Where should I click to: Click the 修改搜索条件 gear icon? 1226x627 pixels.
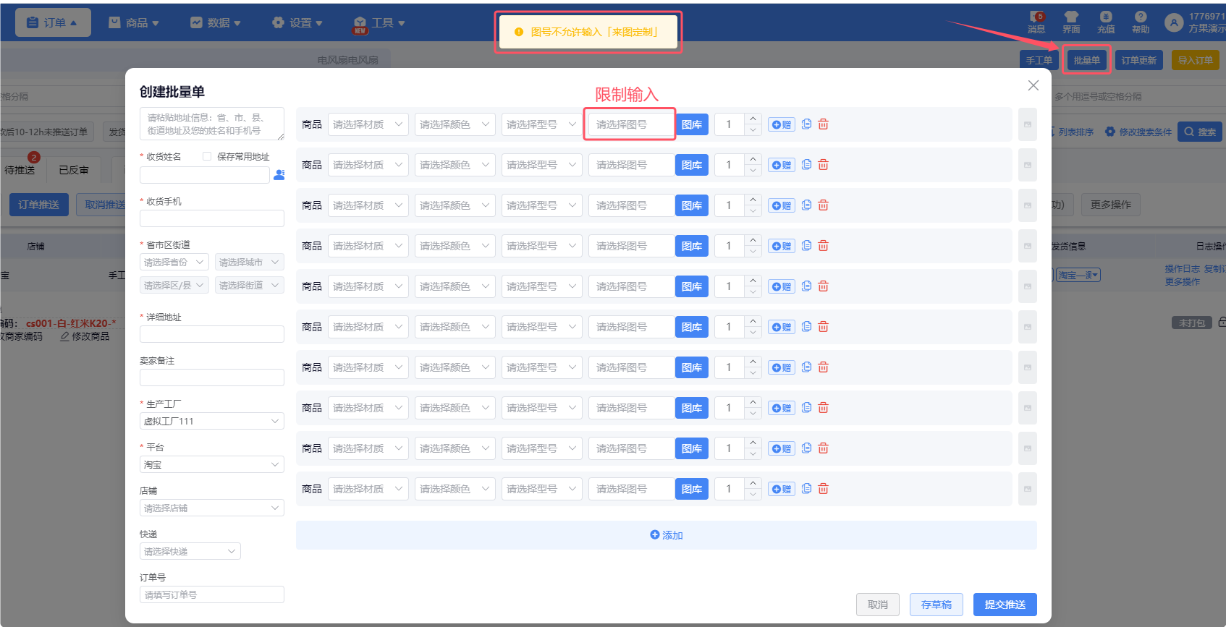tap(1110, 132)
